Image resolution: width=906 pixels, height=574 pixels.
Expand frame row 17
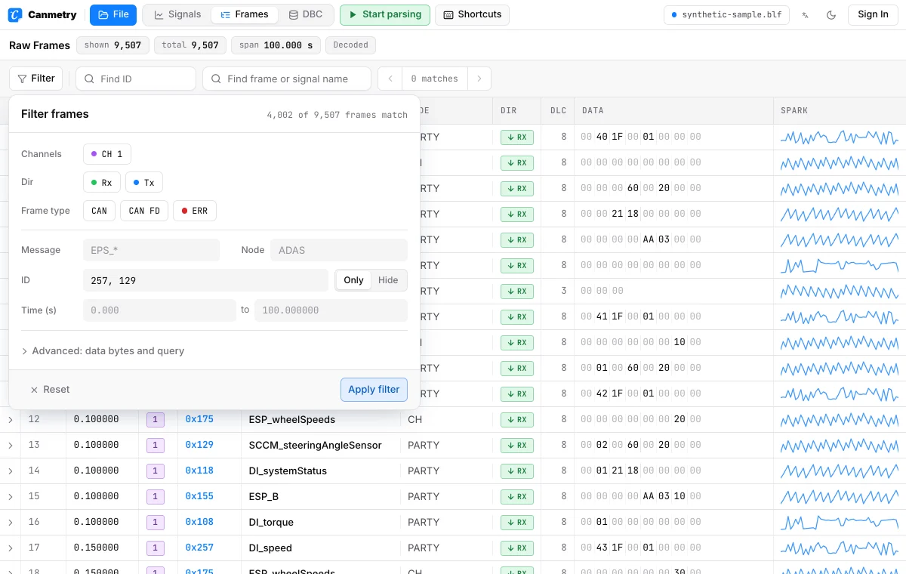pyautogui.click(x=10, y=548)
